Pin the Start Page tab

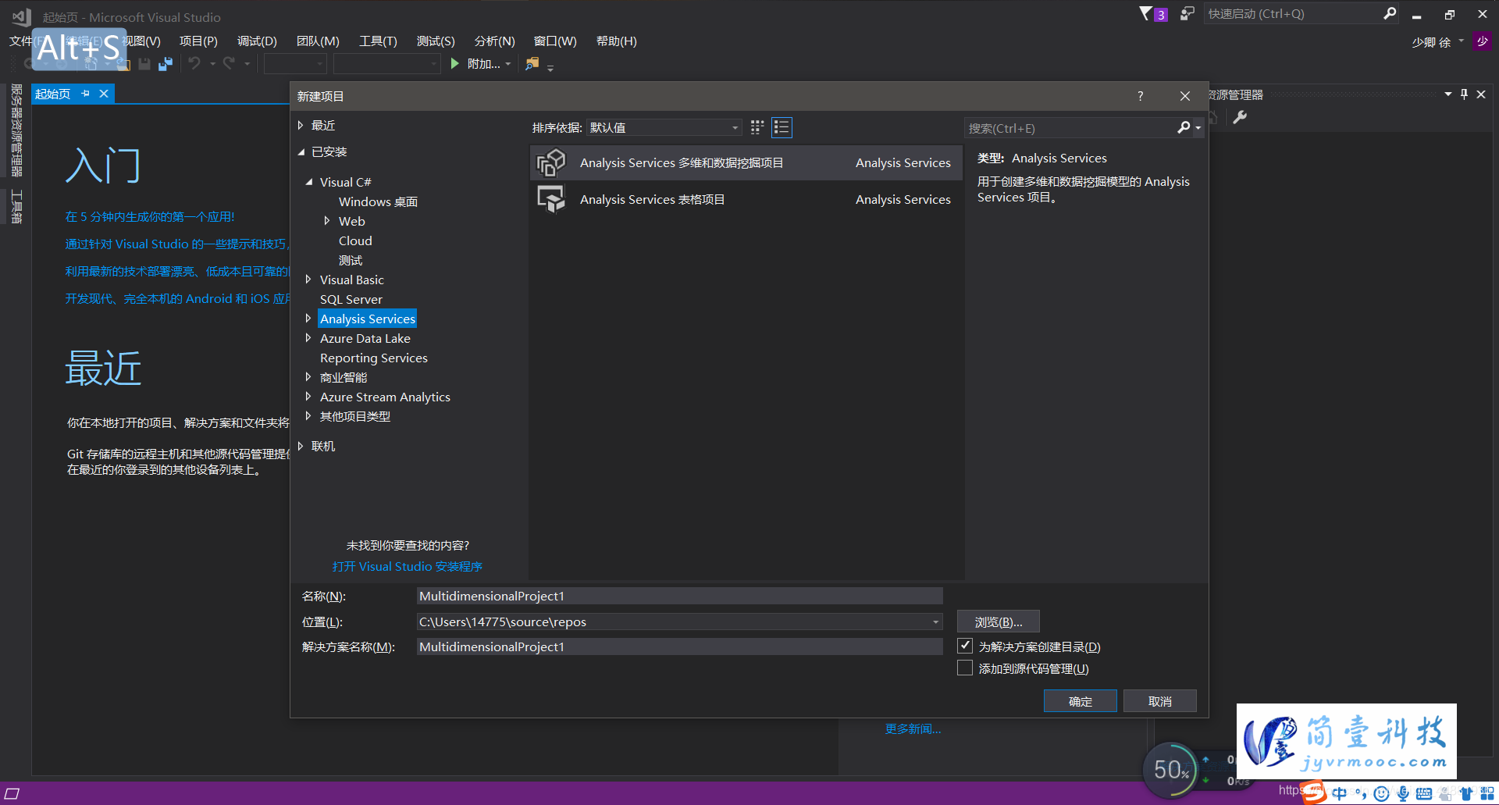(x=85, y=94)
